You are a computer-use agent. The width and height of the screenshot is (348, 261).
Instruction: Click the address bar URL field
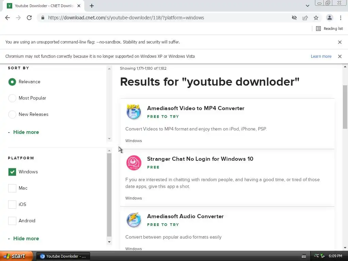click(x=126, y=18)
